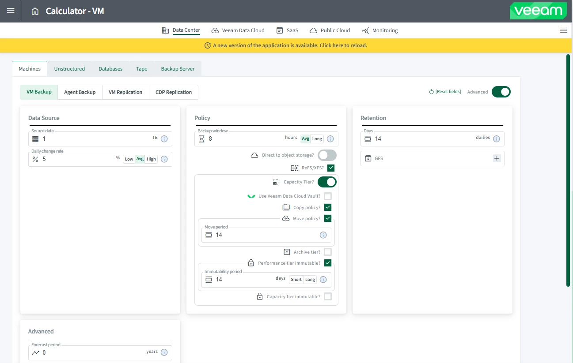Click info icon for Retention Days field
The height and width of the screenshot is (363, 573).
click(x=496, y=139)
